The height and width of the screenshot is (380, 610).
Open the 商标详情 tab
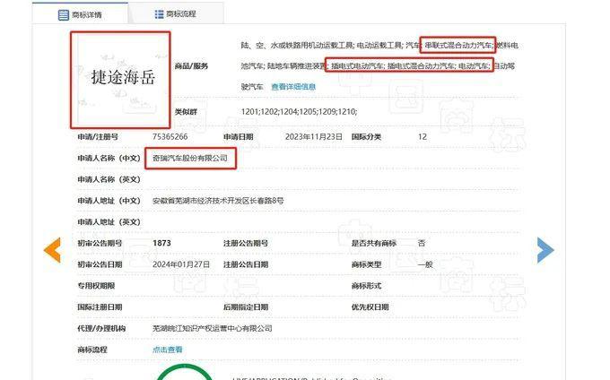(80, 14)
